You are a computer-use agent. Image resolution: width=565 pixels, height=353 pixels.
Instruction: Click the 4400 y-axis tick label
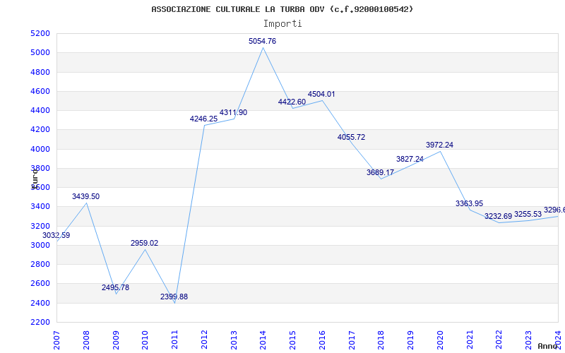40,110
